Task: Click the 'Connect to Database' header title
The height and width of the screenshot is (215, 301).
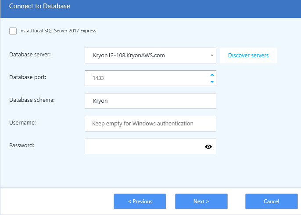Action: coord(39,6)
